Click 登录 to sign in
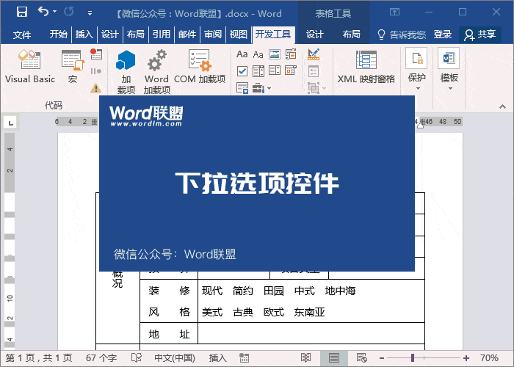 [443, 34]
